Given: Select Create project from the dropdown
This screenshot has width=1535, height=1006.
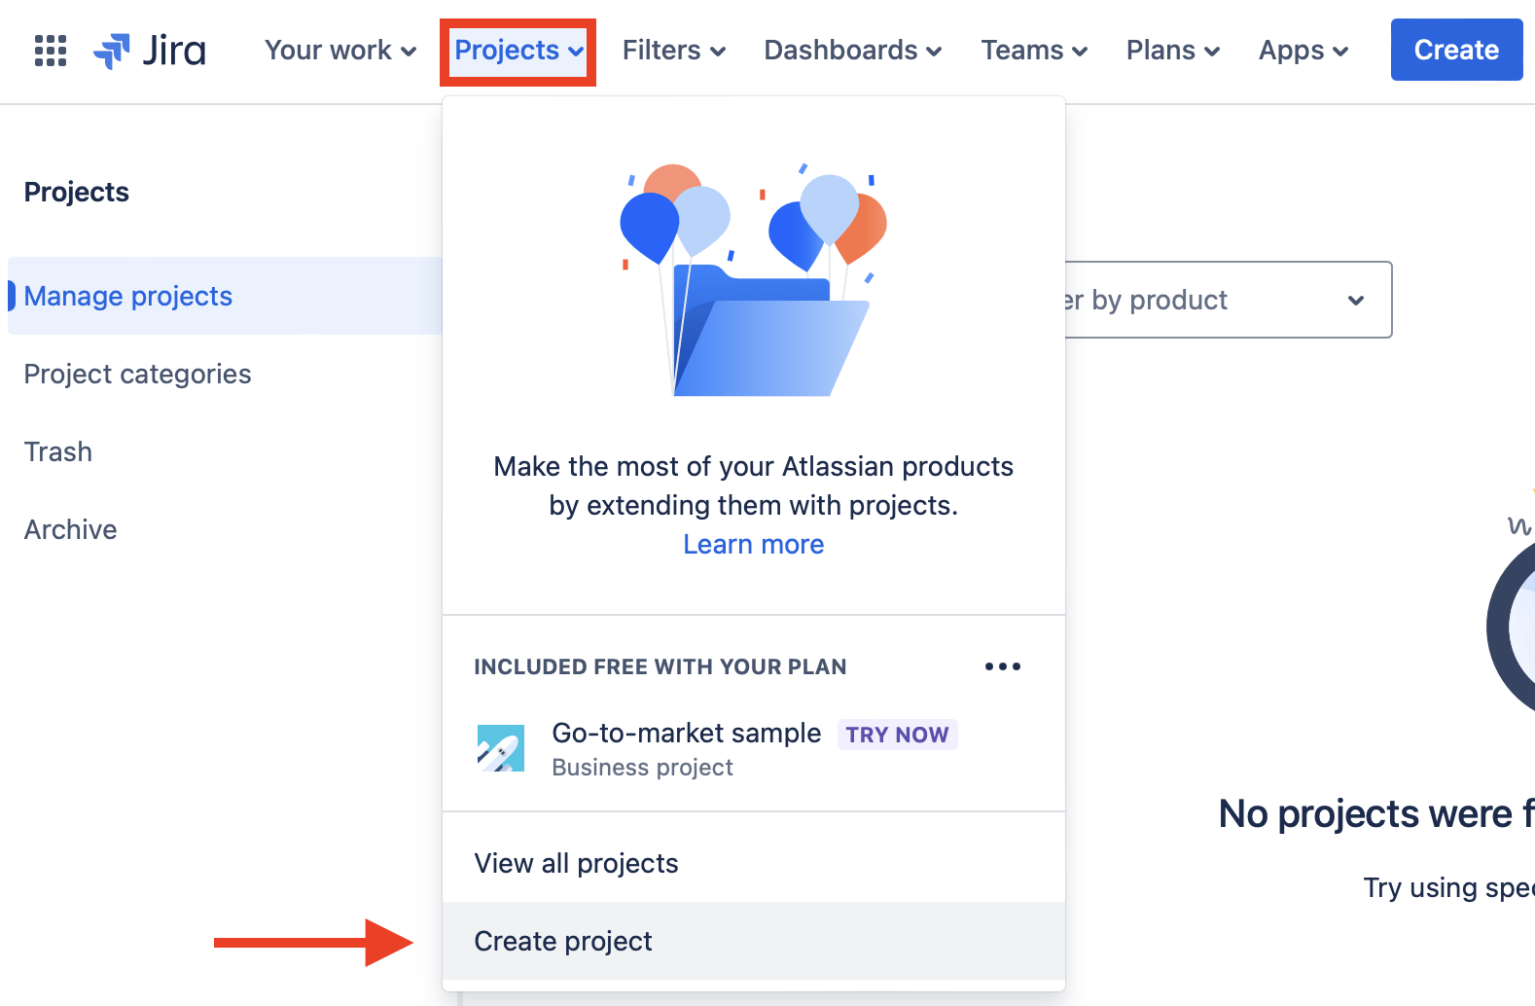Looking at the screenshot, I should (562, 941).
